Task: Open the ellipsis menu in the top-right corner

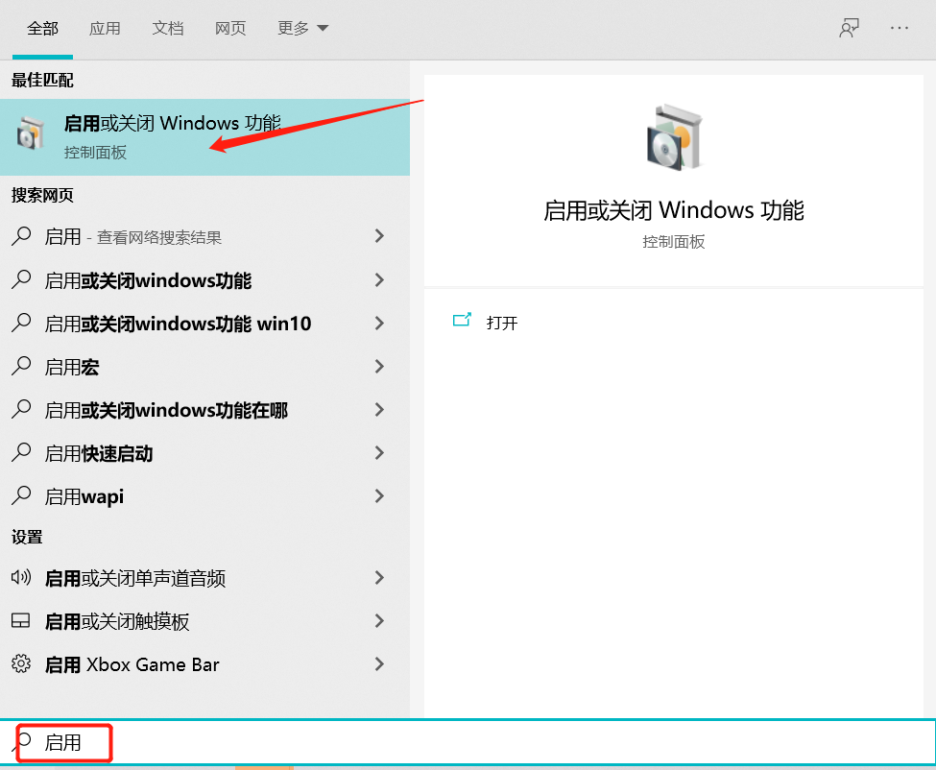Action: tap(900, 28)
